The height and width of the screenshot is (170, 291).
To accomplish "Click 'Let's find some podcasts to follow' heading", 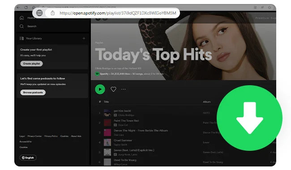I will coord(43,79).
